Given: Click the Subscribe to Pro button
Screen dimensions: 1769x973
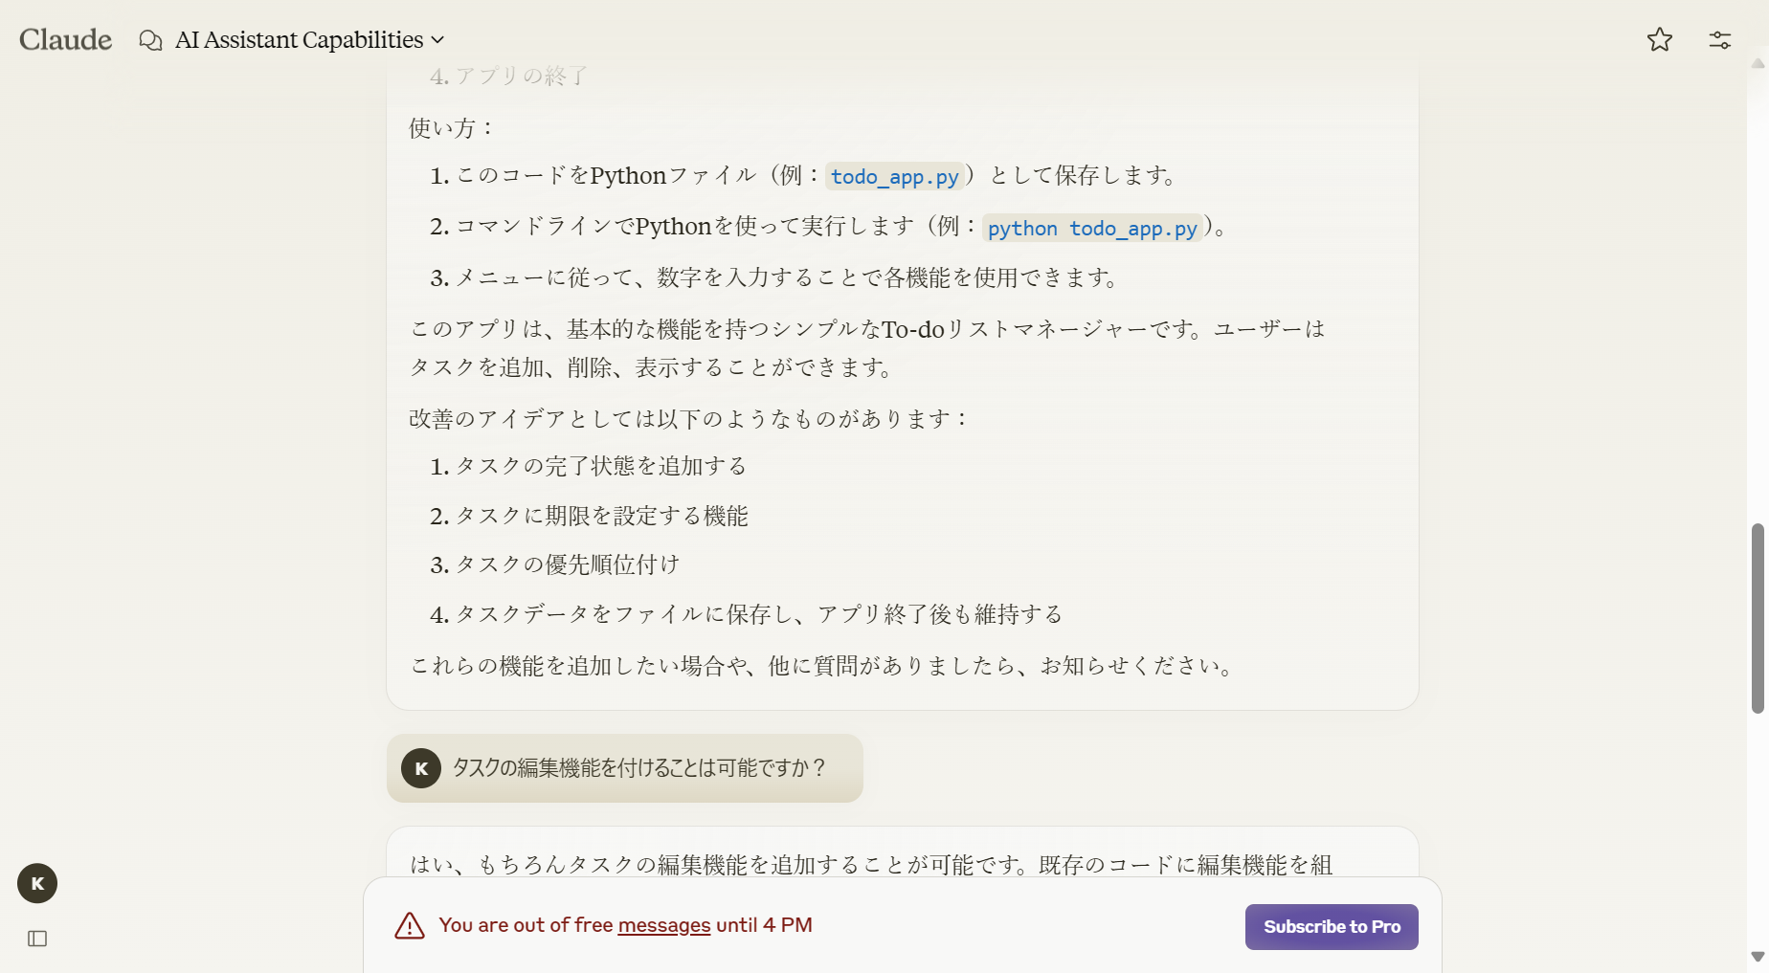Looking at the screenshot, I should [x=1332, y=926].
